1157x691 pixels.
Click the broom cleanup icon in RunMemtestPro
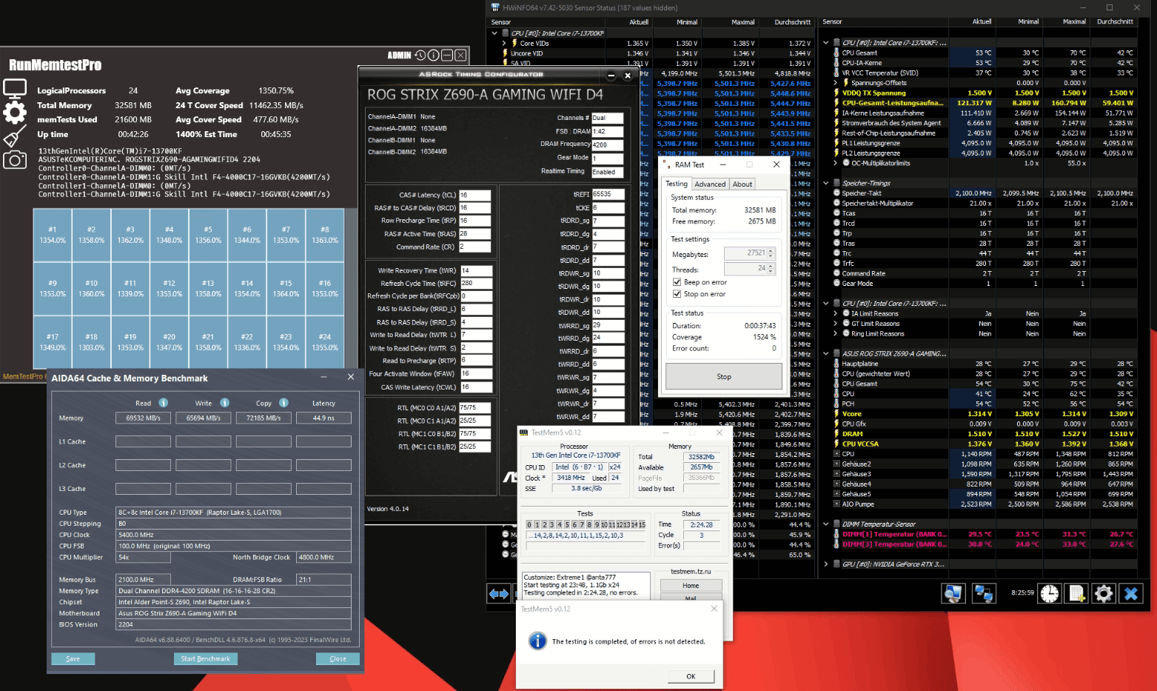(x=15, y=136)
